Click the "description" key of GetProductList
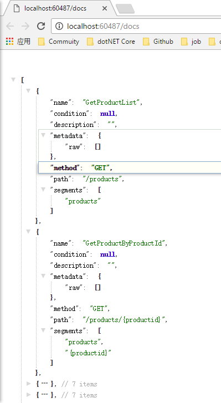Screen dimensions: 221x403 pos(73,125)
